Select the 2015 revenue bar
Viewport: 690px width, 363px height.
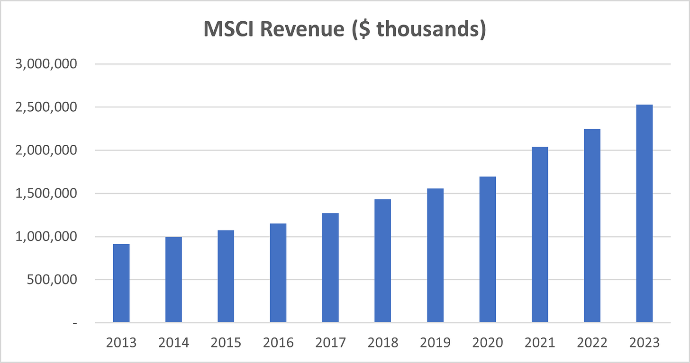coord(226,276)
